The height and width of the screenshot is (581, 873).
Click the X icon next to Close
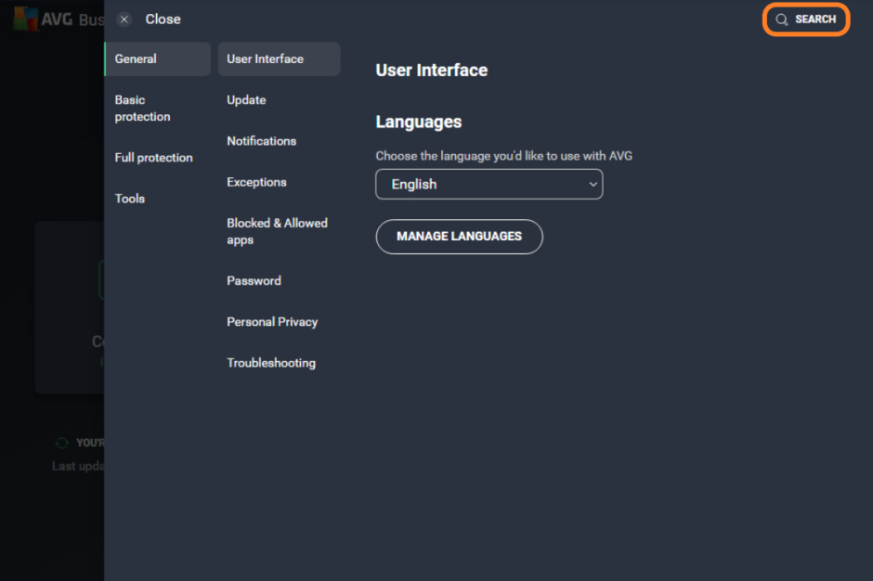124,19
